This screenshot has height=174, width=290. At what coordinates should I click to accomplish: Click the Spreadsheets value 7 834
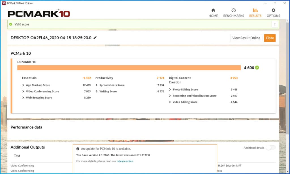click(161, 85)
